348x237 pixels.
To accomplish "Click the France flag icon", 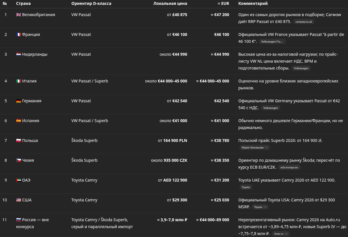I will tap(18, 34).
